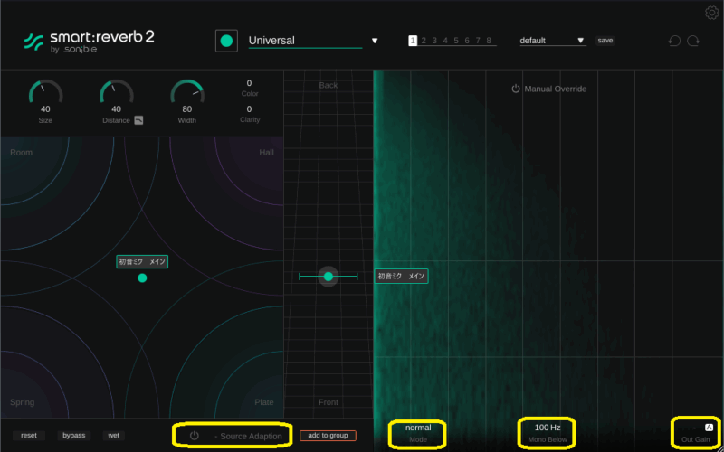The height and width of the screenshot is (452, 724).
Task: Click the green dot in reverb matrix
Action: point(142,278)
